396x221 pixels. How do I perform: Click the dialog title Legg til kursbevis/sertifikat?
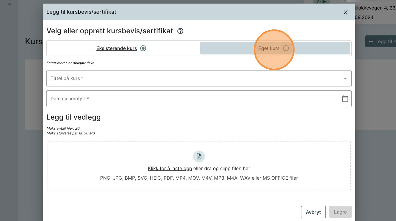pos(81,12)
